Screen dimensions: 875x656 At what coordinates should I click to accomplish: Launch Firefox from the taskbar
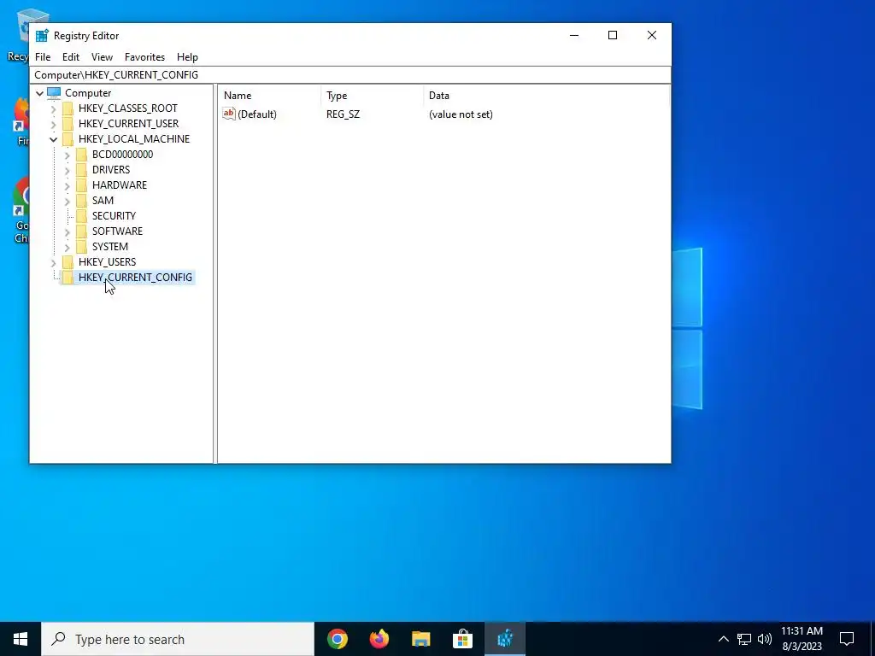click(379, 639)
